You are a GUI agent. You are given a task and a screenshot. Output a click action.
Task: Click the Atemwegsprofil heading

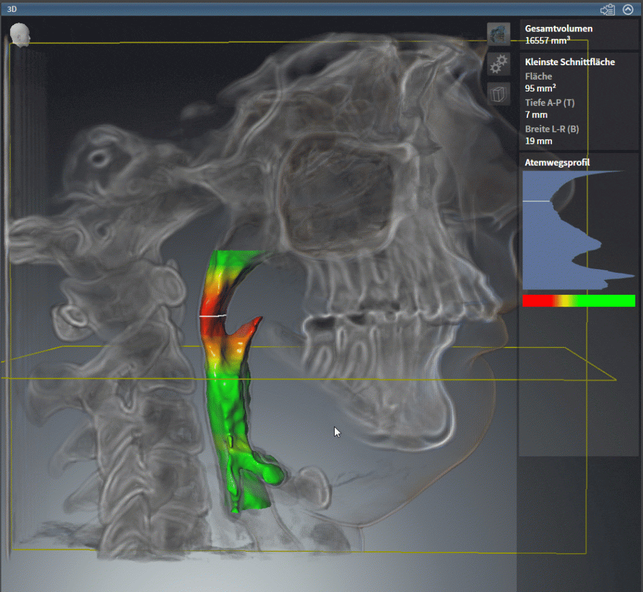click(x=557, y=162)
